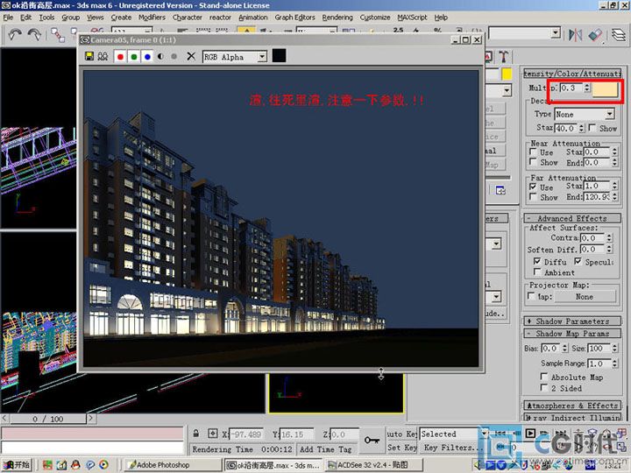Click the absolute transform type-in toggle
This screenshot has height=473, width=631.
tap(212, 434)
